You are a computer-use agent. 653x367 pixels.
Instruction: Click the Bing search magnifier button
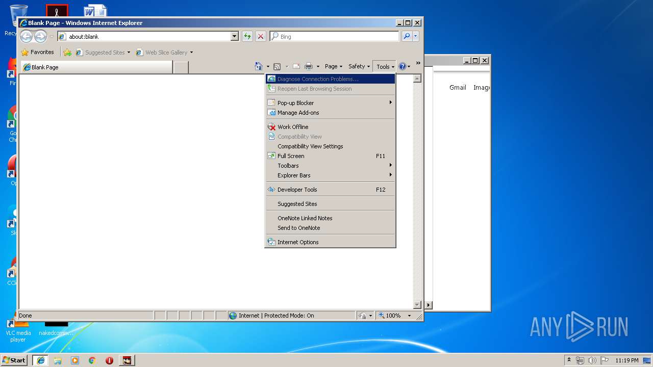407,36
